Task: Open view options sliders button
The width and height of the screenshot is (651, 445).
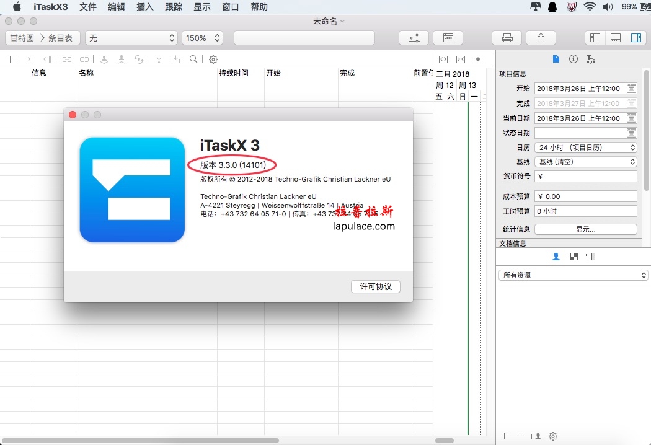Action: (x=414, y=38)
